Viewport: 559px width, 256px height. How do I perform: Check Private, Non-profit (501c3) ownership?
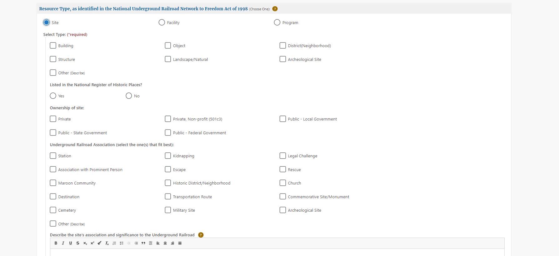click(x=168, y=119)
